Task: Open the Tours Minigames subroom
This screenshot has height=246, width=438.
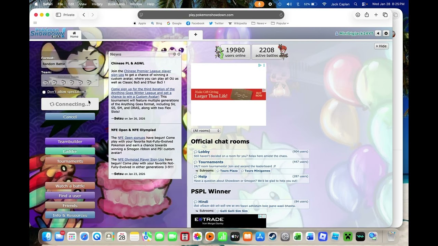Action: tap(256, 171)
